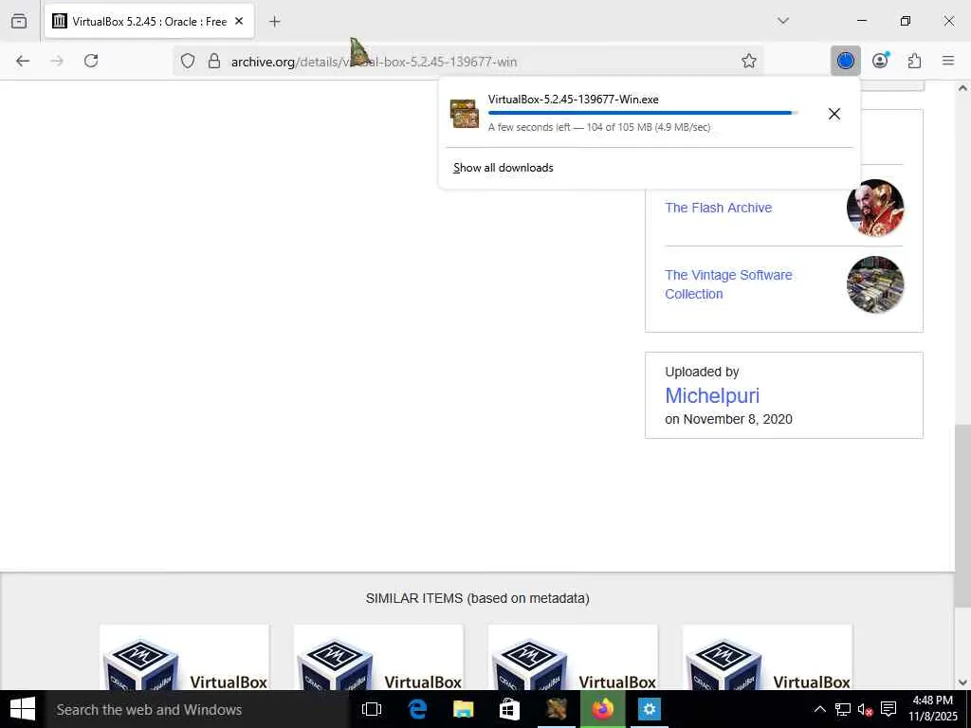Open a new tab with plus button

(275, 22)
